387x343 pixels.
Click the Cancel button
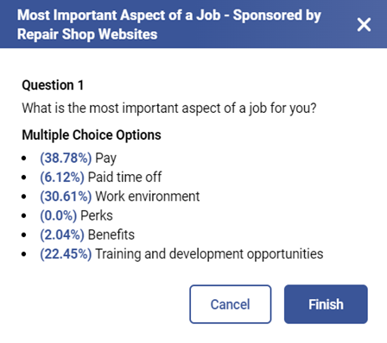[231, 304]
